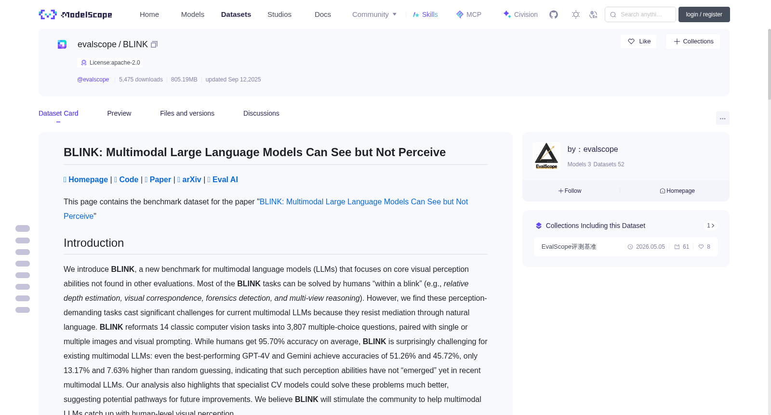The image size is (771, 415).
Task: Toggle the light/dark theme sun icon
Action: pyautogui.click(x=576, y=14)
